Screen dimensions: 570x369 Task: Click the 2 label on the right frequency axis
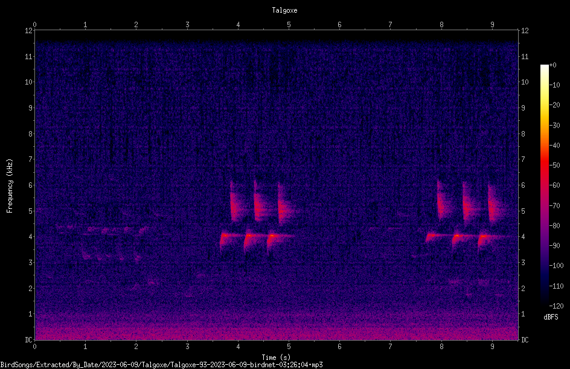(x=523, y=288)
